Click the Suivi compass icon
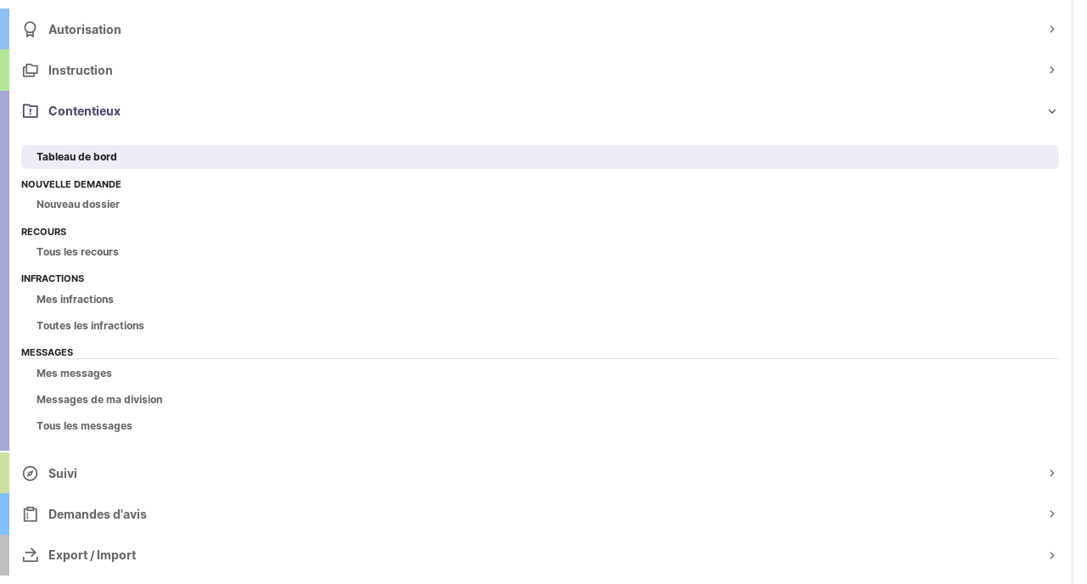Image resolution: width=1087 pixels, height=584 pixels. [x=31, y=474]
